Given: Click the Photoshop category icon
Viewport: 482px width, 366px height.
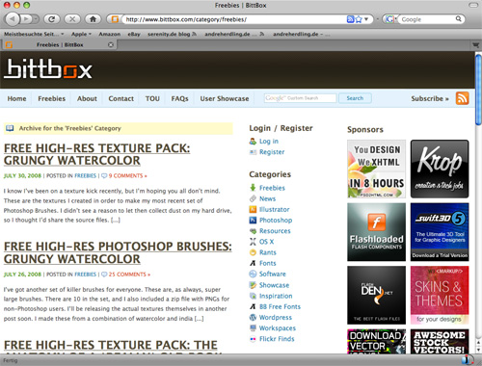Looking at the screenshot, I should (x=253, y=221).
